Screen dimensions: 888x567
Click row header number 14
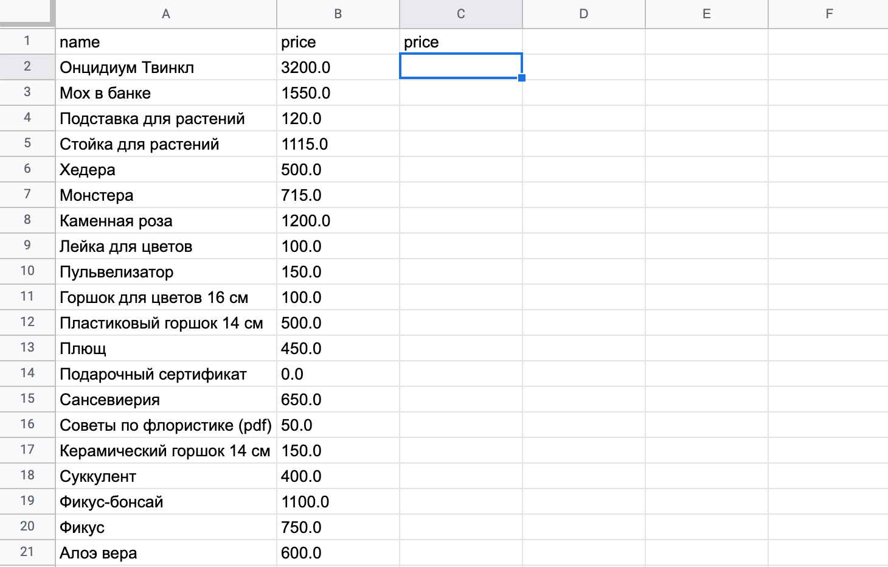(x=27, y=374)
